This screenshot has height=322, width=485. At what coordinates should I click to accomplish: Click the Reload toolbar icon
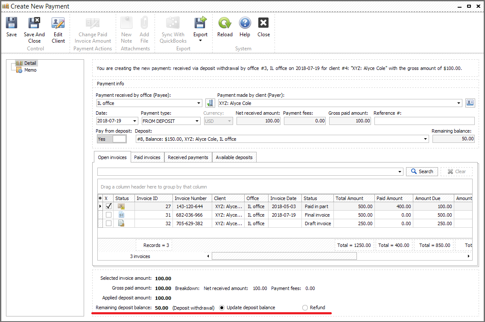point(225,23)
